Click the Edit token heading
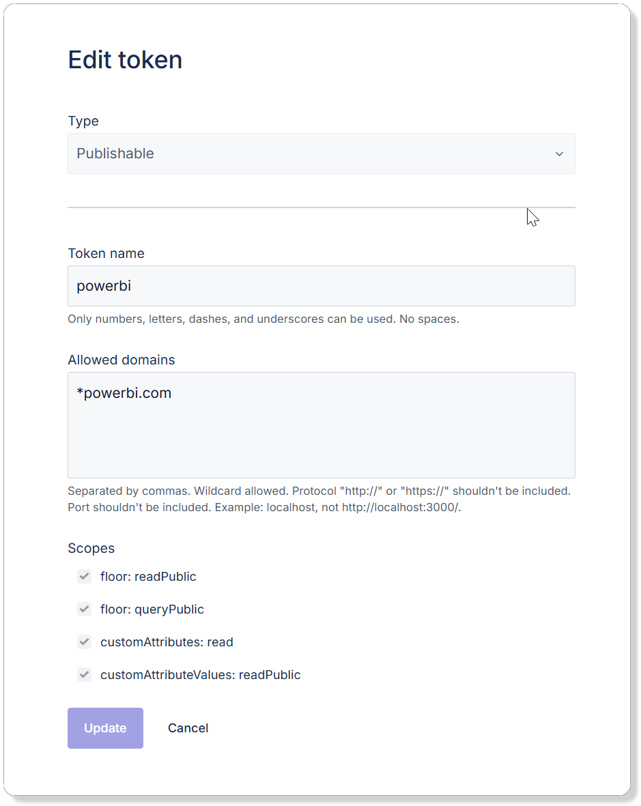The height and width of the screenshot is (806, 641). click(x=125, y=60)
